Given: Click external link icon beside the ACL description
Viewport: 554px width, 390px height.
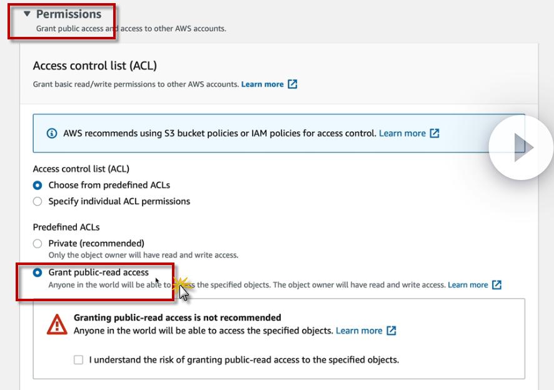Looking at the screenshot, I should point(293,84).
